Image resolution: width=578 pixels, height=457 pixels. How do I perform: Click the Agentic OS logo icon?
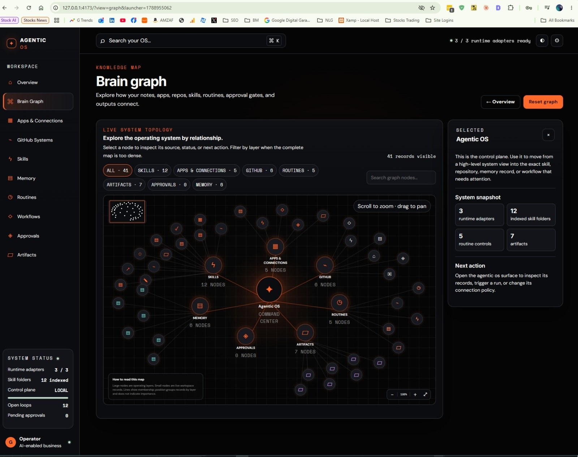pos(12,43)
